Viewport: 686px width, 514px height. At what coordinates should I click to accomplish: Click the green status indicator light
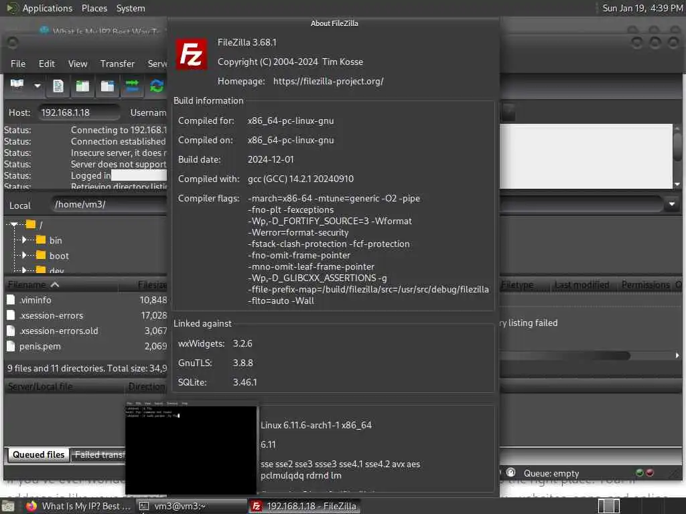pyautogui.click(x=640, y=473)
